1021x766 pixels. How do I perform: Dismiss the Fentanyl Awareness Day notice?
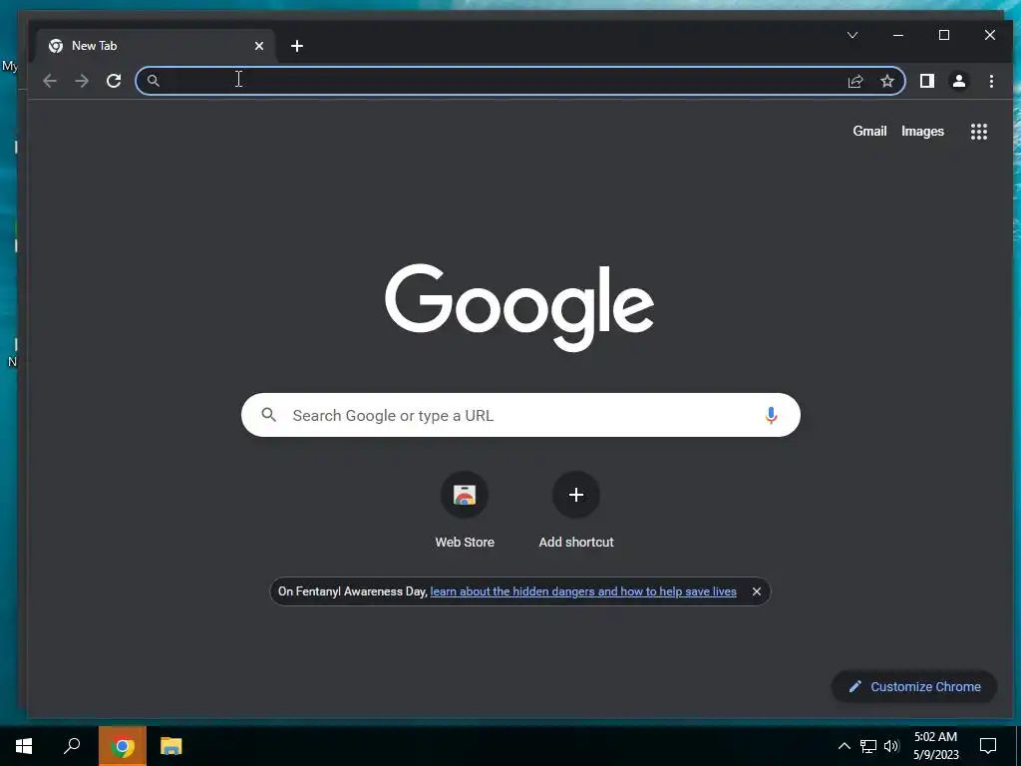(x=756, y=591)
